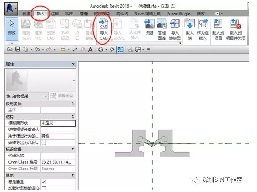Screen dimensions: 257x192
Task: Click 载入族 load family tool
Action: [190, 30]
